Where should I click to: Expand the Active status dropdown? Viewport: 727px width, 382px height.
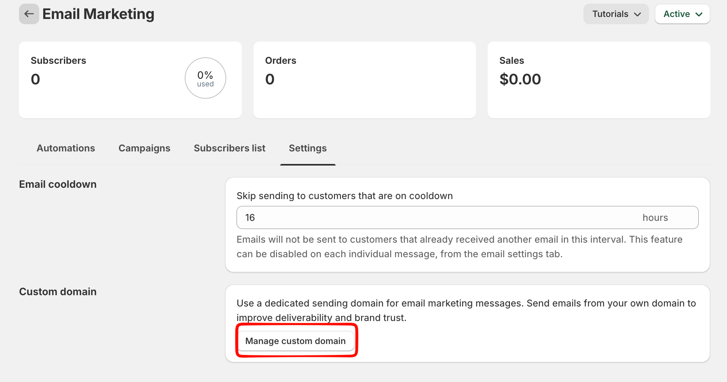[x=682, y=14]
